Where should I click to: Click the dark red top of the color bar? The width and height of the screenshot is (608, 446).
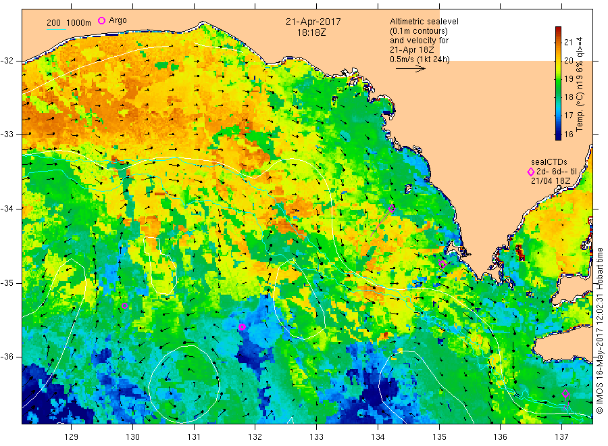coord(558,30)
